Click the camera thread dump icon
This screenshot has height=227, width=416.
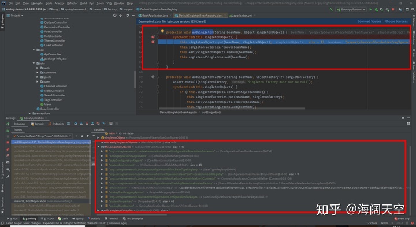(8, 162)
